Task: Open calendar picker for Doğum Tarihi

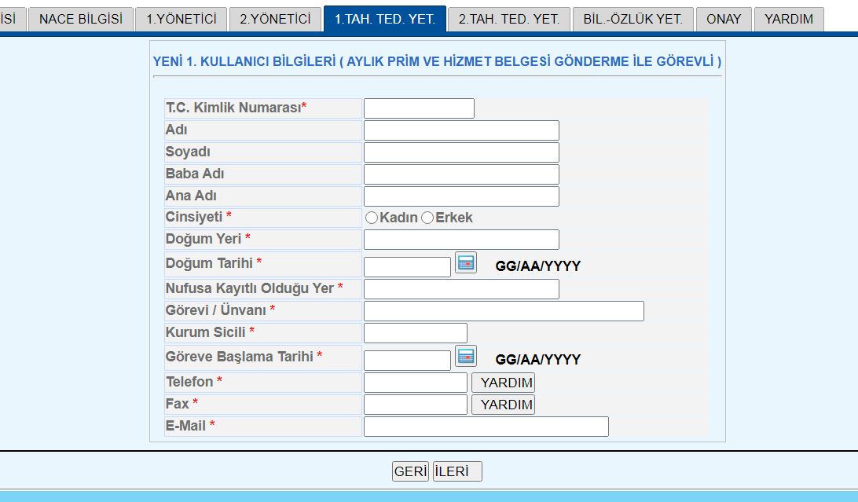Action: click(x=466, y=263)
